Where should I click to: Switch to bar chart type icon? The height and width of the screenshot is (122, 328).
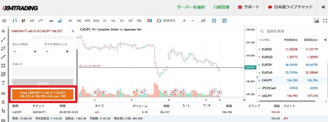(15, 21)
